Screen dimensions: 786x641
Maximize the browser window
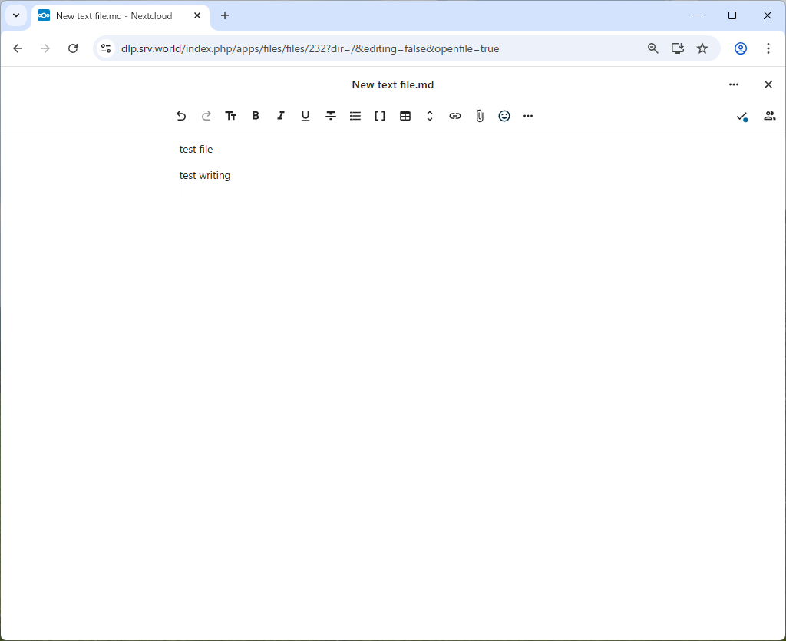tap(732, 15)
